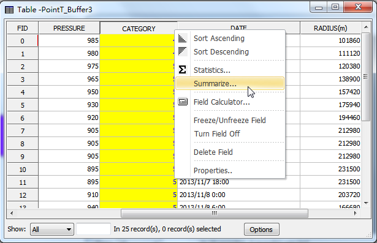The width and height of the screenshot is (377, 243).
Task: Click pressure cell 950
Action: (69, 92)
